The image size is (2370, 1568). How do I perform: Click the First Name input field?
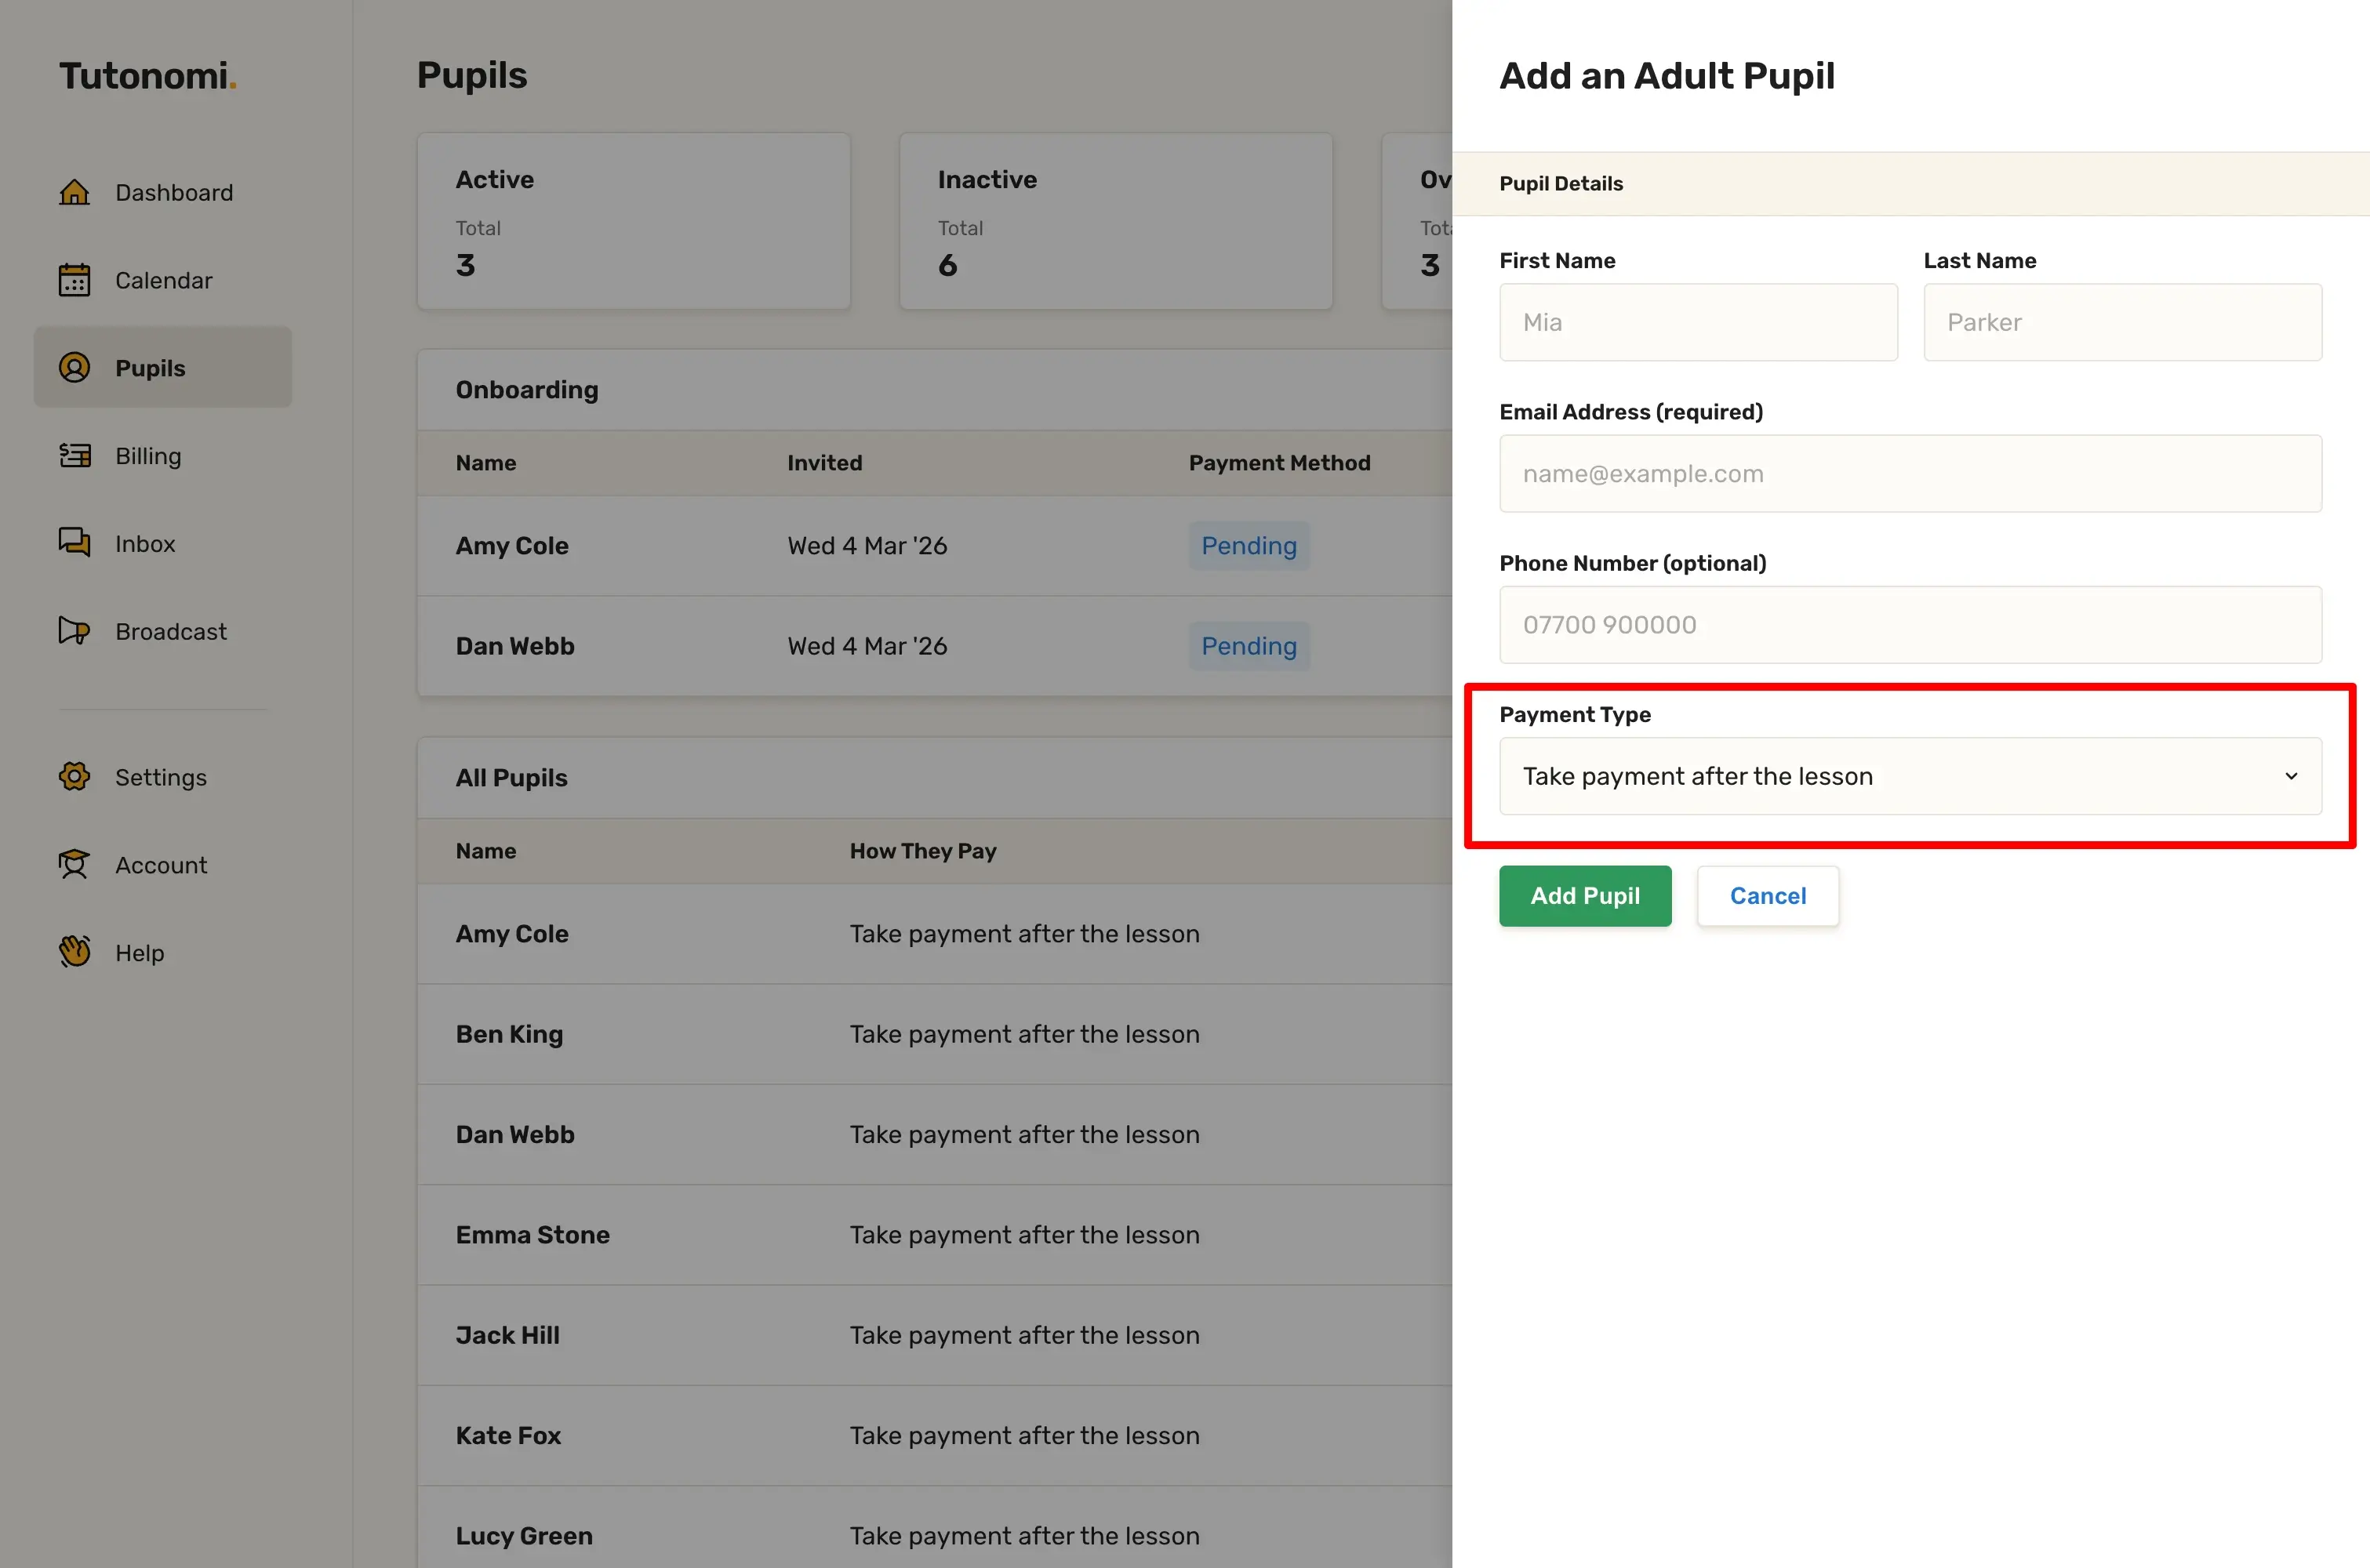pos(1697,322)
